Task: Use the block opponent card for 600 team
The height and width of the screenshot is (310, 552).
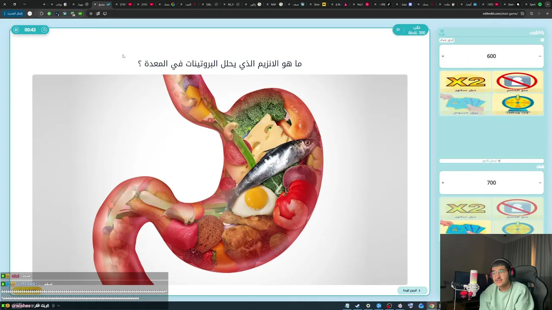Action: pyautogui.click(x=517, y=82)
